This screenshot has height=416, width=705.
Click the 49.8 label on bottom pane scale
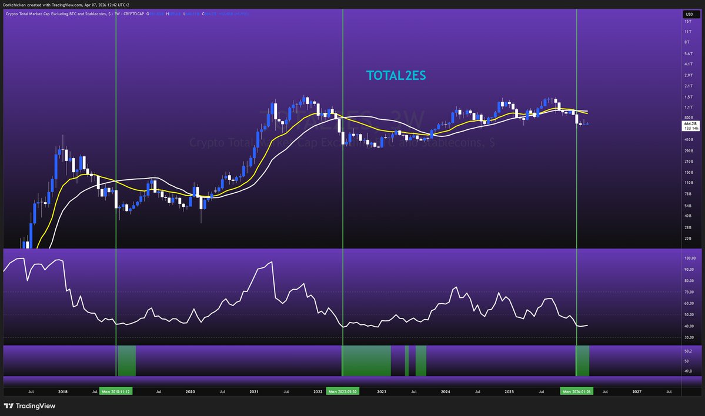[688, 371]
